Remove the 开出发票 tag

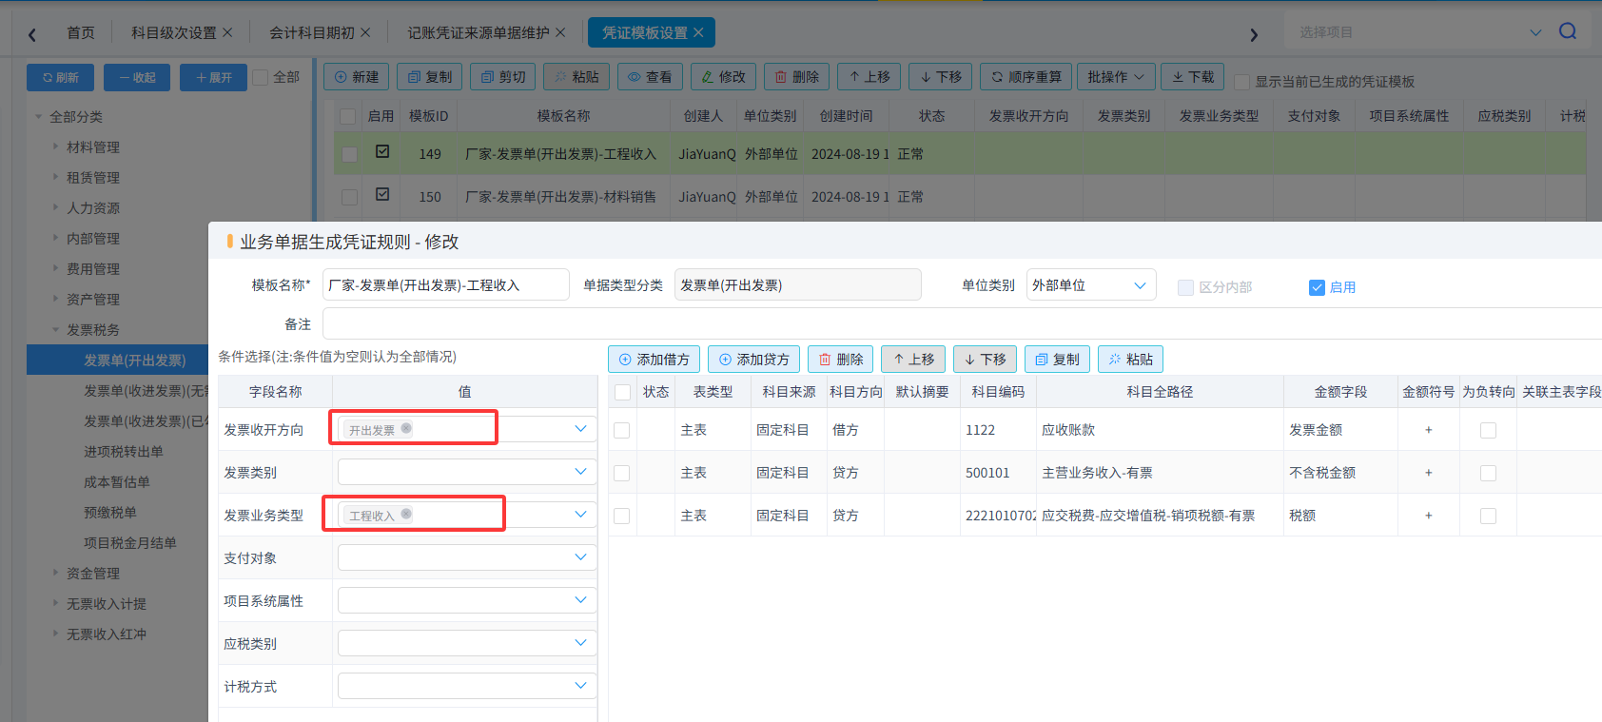pyautogui.click(x=406, y=428)
